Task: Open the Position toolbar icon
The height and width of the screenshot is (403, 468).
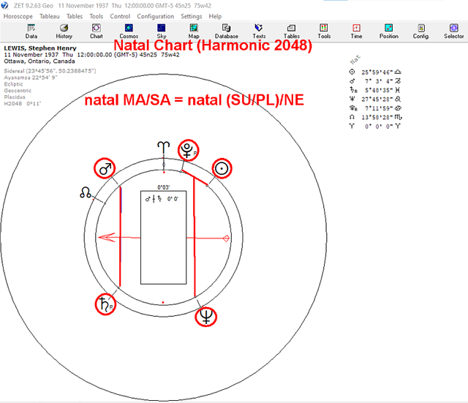Action: [x=388, y=31]
